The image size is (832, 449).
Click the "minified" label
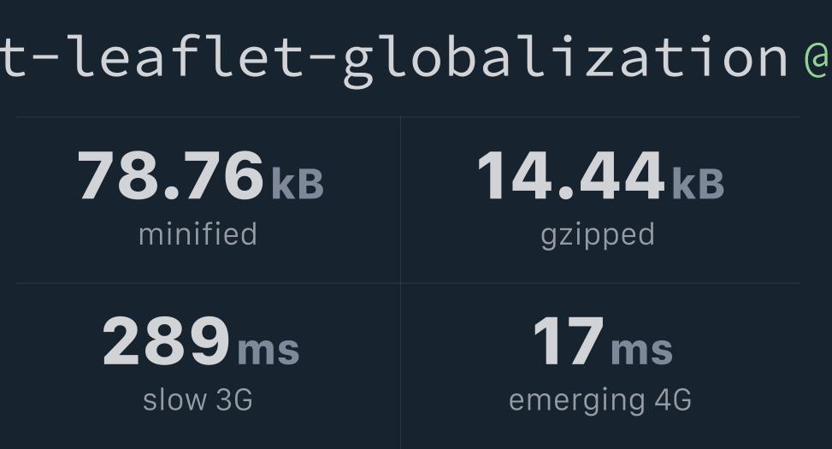198,234
